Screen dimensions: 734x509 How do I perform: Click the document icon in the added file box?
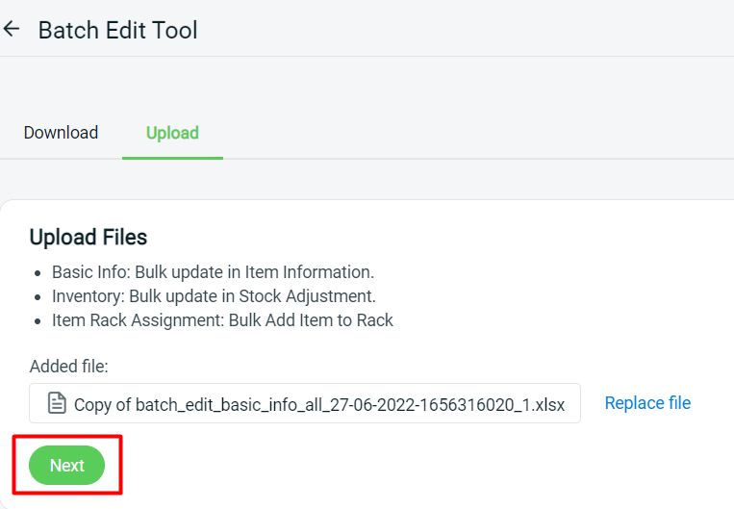57,404
